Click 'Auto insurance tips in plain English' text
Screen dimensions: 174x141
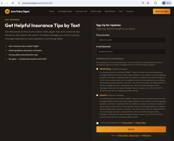24,46
